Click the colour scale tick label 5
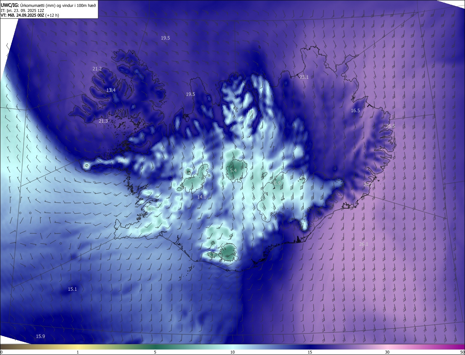Screen dimensions: 465x355 coord(155,352)
